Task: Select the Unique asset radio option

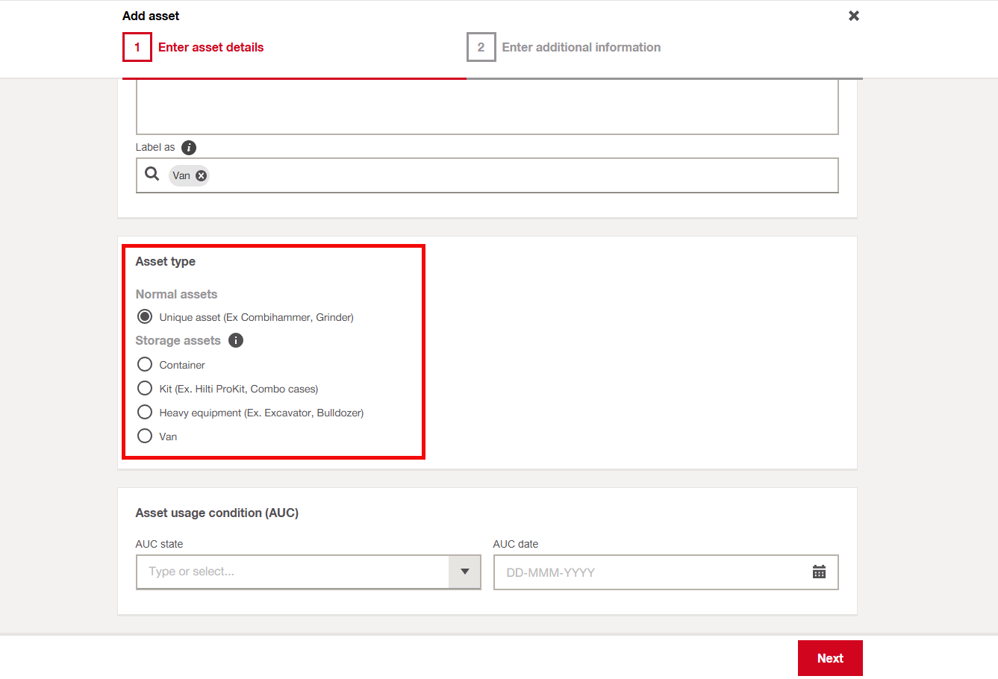Action: [145, 317]
